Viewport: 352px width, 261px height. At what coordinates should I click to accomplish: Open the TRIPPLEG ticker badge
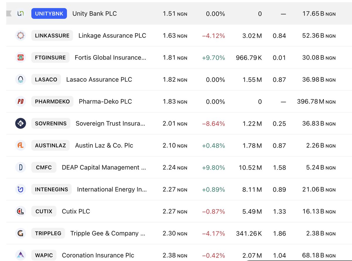[48, 233]
